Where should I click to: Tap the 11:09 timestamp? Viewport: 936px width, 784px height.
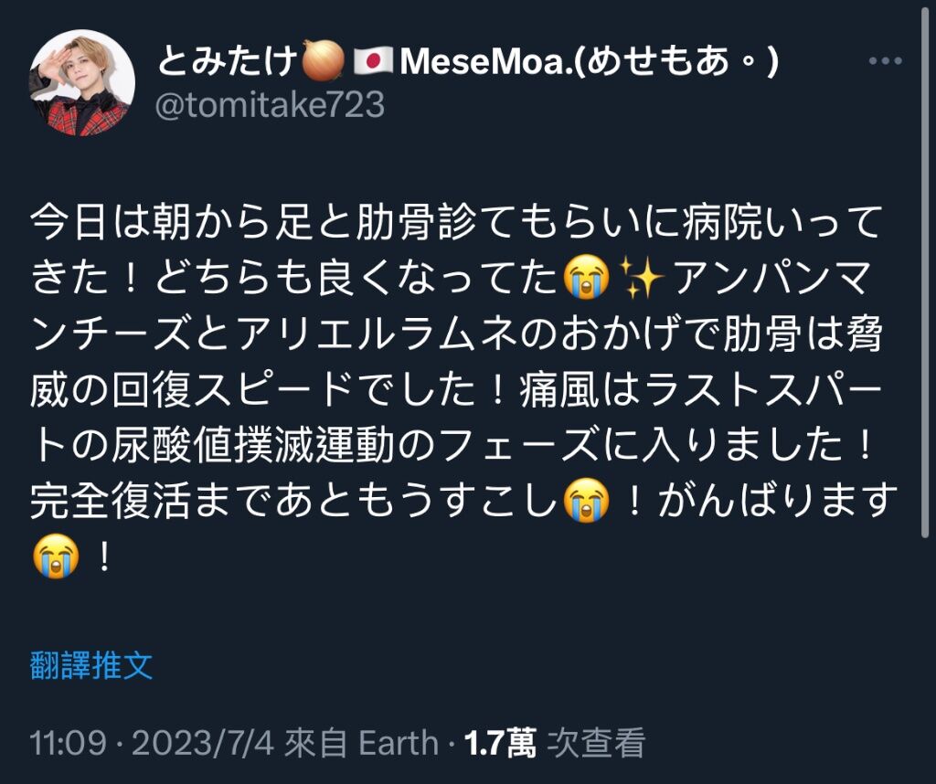point(68,744)
